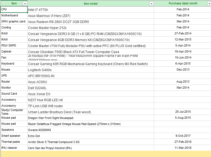
Task: Click the Aug-2013 date cell
Action: click(183, 82)
